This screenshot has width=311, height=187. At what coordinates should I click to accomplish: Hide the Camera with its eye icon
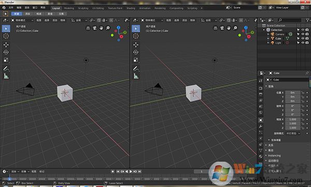coord(303,34)
